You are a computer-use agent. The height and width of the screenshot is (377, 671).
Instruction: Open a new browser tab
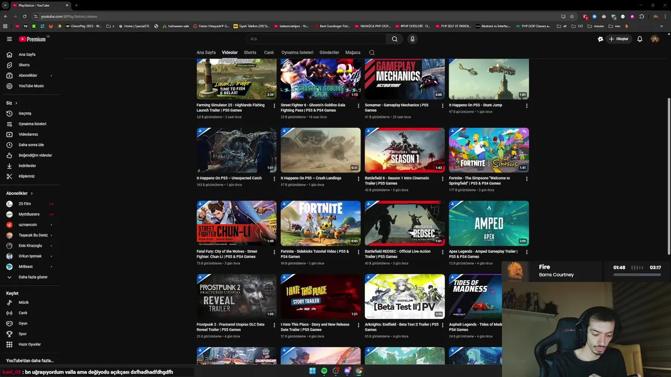coord(77,5)
